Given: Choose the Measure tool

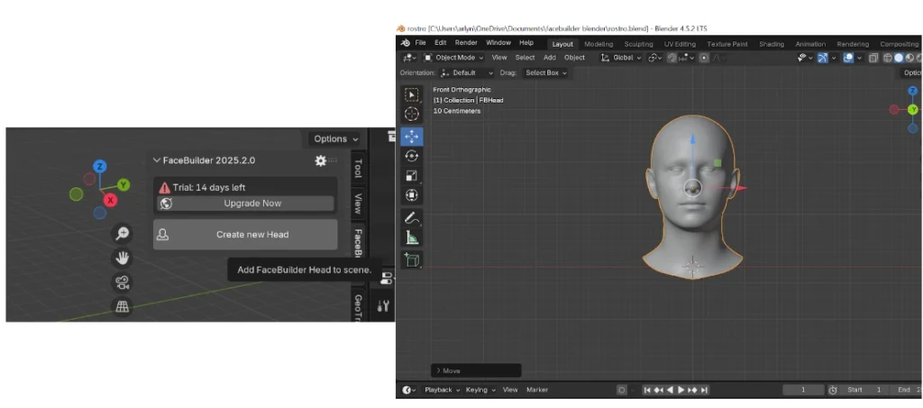Looking at the screenshot, I should coord(412,238).
